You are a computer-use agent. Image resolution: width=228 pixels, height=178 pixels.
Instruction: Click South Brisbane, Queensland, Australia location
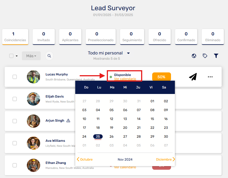(70, 80)
